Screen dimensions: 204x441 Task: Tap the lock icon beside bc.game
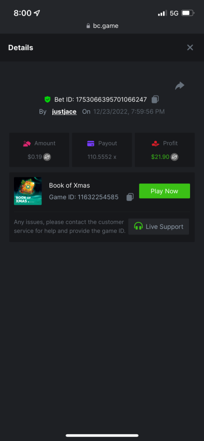click(x=88, y=26)
